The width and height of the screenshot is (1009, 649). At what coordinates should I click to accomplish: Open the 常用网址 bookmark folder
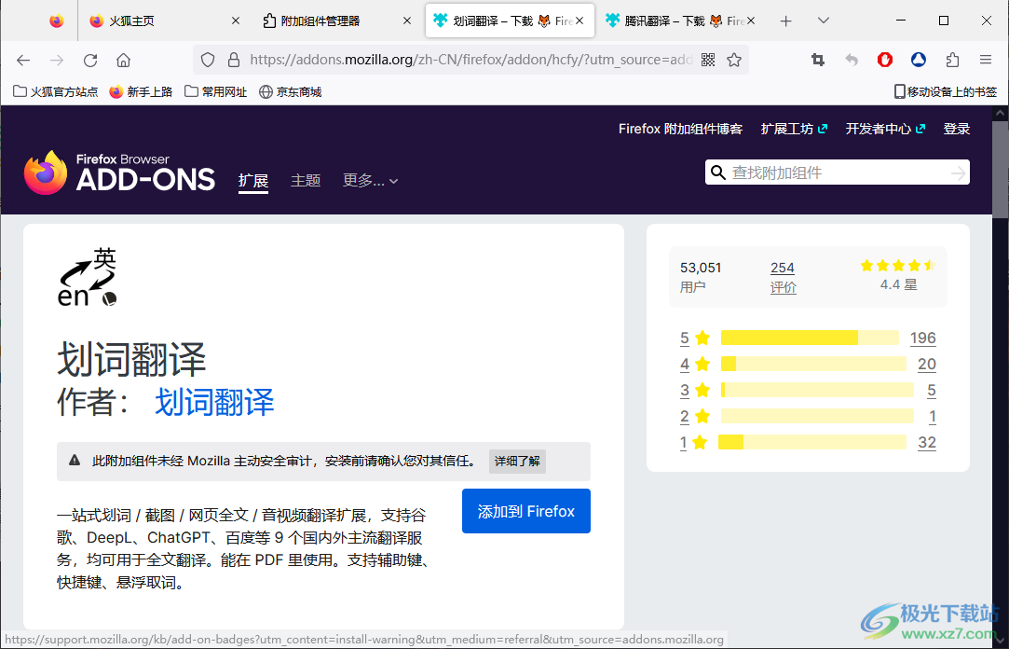pos(215,92)
